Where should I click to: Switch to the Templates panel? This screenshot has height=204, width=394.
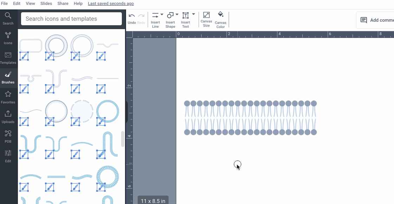click(8, 58)
